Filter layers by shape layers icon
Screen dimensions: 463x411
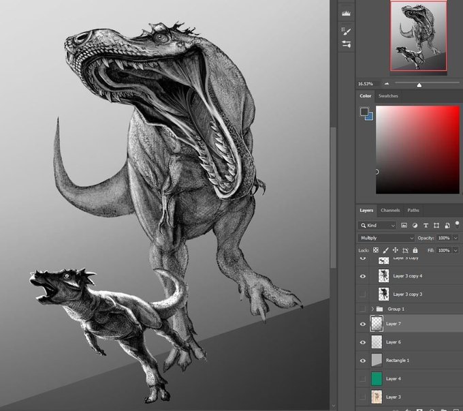pos(436,226)
